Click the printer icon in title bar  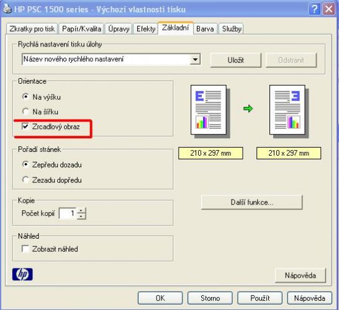(7, 9)
